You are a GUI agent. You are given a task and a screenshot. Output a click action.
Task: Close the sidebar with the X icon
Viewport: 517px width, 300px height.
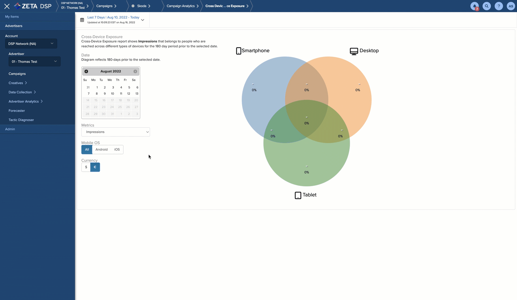pyautogui.click(x=7, y=6)
